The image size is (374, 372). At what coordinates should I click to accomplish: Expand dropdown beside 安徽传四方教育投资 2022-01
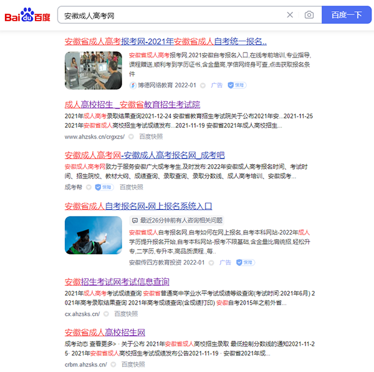(x=211, y=263)
